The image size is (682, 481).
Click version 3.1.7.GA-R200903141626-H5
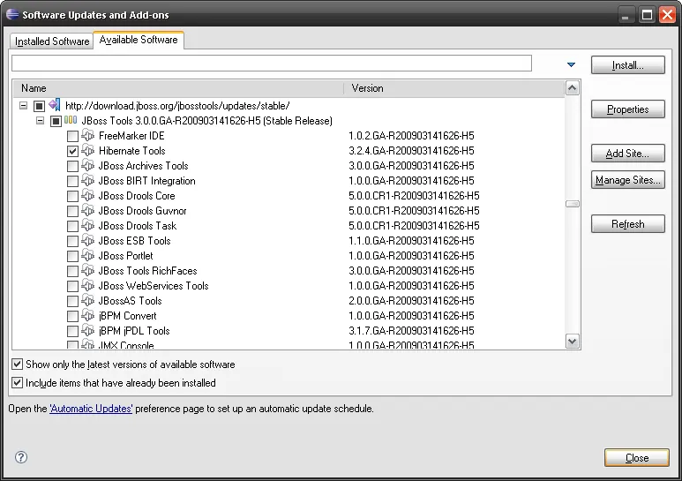tap(411, 331)
